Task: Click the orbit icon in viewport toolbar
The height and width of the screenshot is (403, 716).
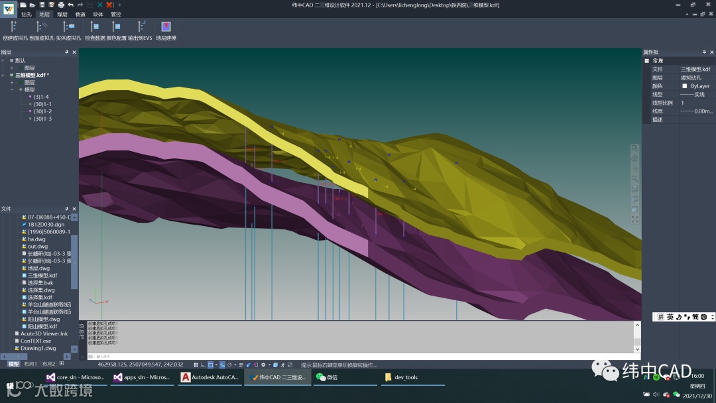Action: 634,158
